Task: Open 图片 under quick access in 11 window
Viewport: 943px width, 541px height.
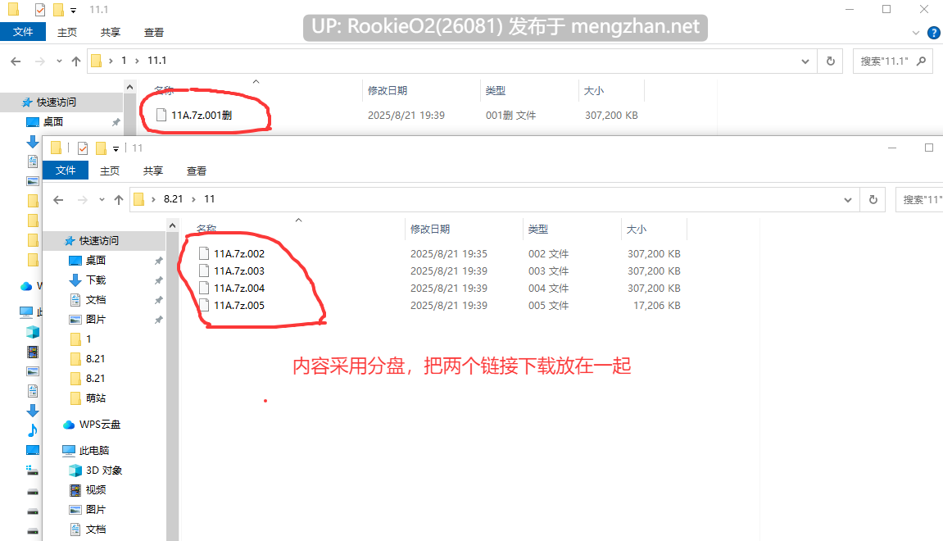Action: click(96, 320)
